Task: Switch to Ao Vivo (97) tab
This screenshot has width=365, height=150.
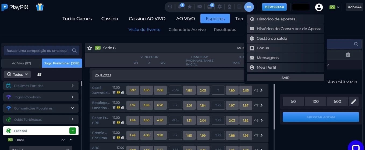Action: [x=22, y=63]
